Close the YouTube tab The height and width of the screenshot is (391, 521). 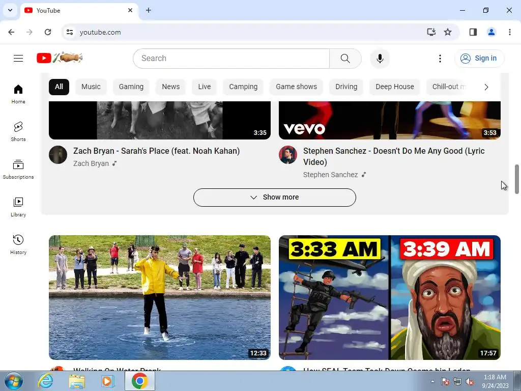tap(130, 10)
